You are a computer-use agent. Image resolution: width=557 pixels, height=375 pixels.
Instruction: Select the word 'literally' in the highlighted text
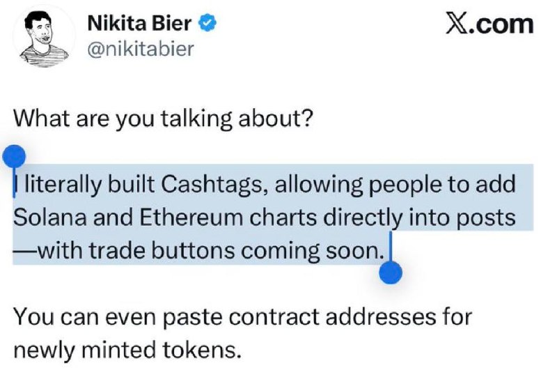click(62, 185)
